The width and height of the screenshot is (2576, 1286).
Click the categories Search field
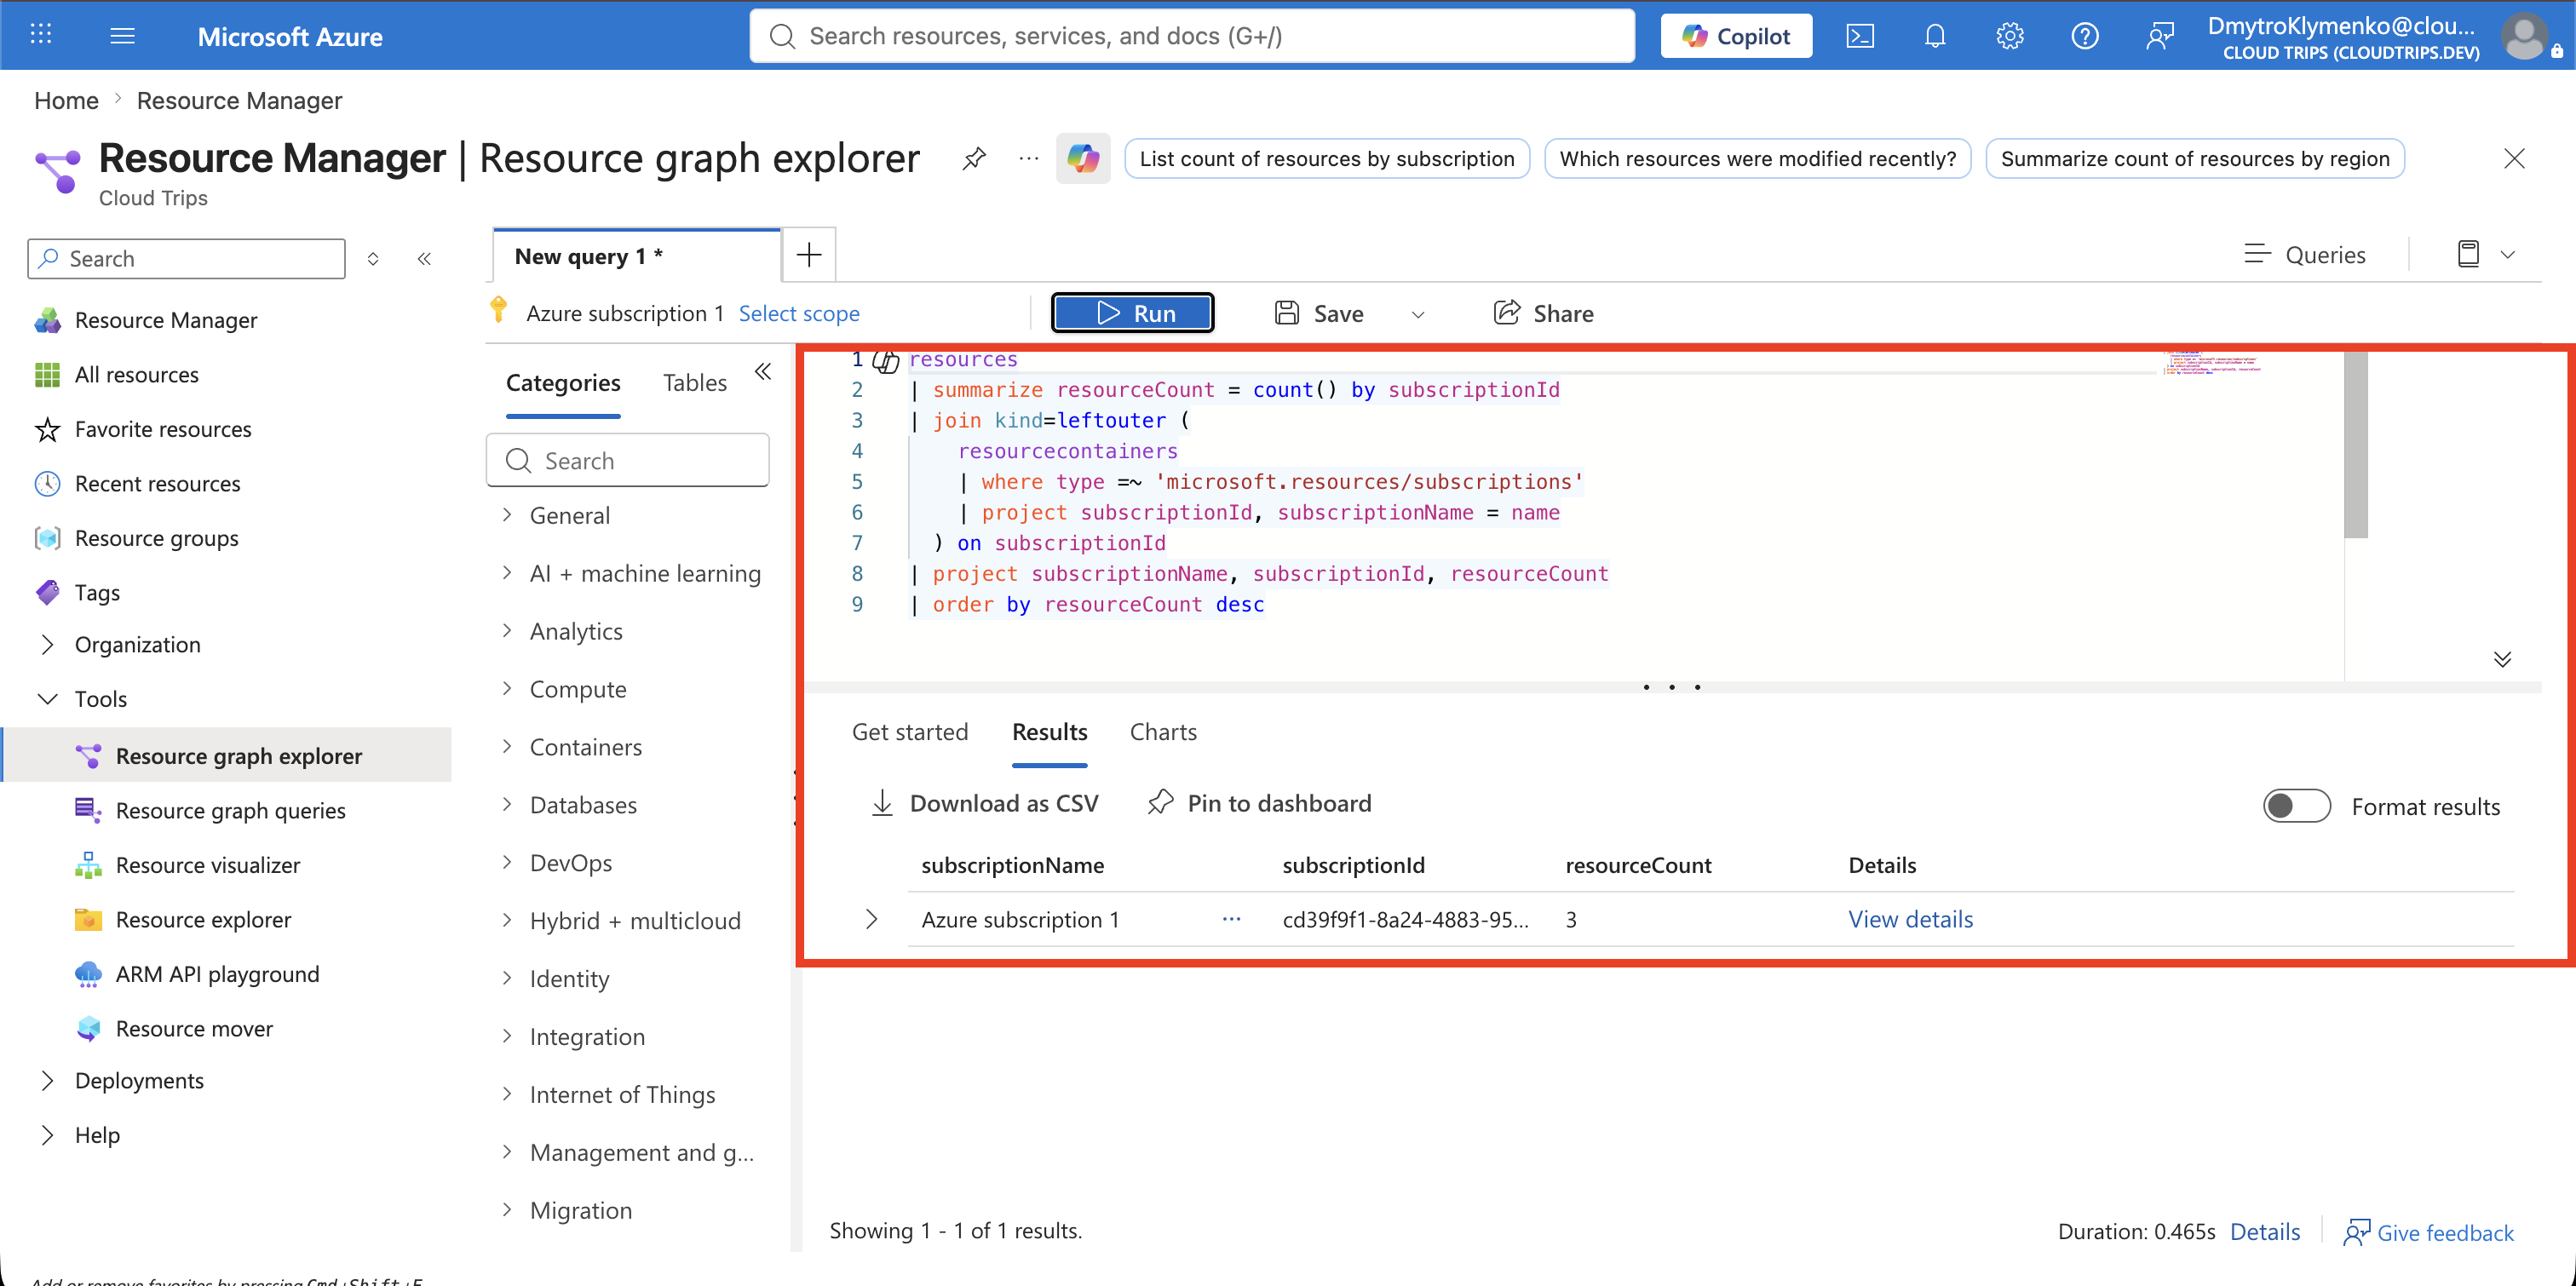[627, 460]
